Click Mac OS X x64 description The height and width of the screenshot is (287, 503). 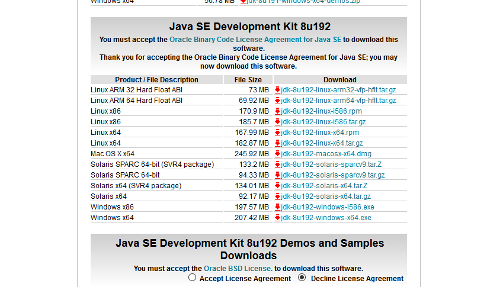point(113,154)
